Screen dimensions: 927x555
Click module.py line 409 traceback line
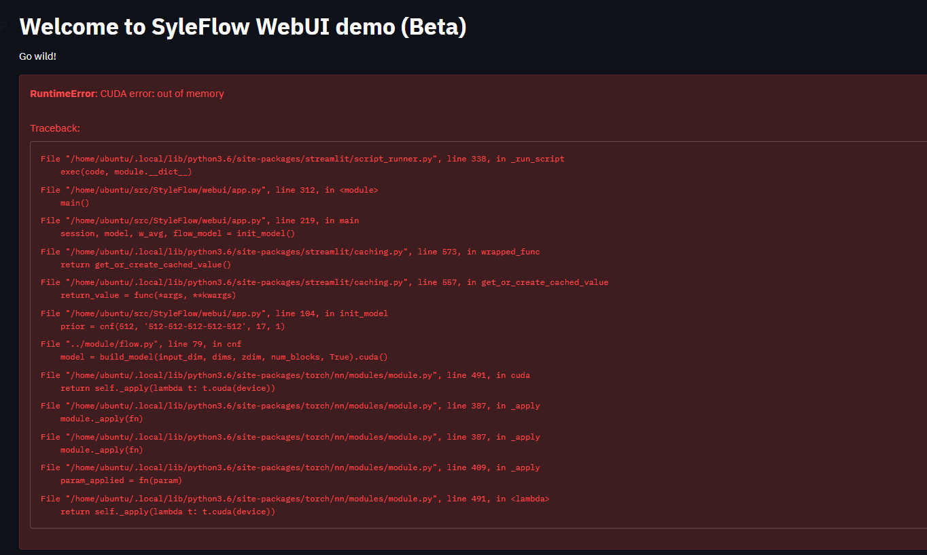290,467
